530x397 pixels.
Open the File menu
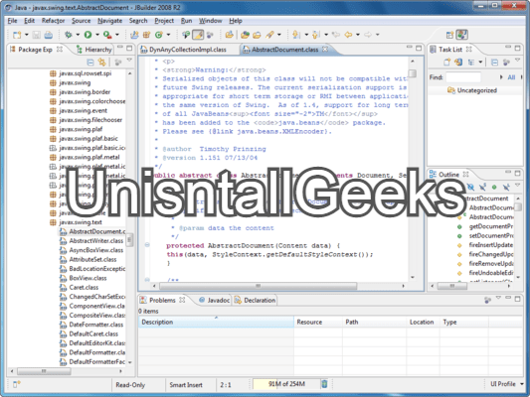(12, 21)
